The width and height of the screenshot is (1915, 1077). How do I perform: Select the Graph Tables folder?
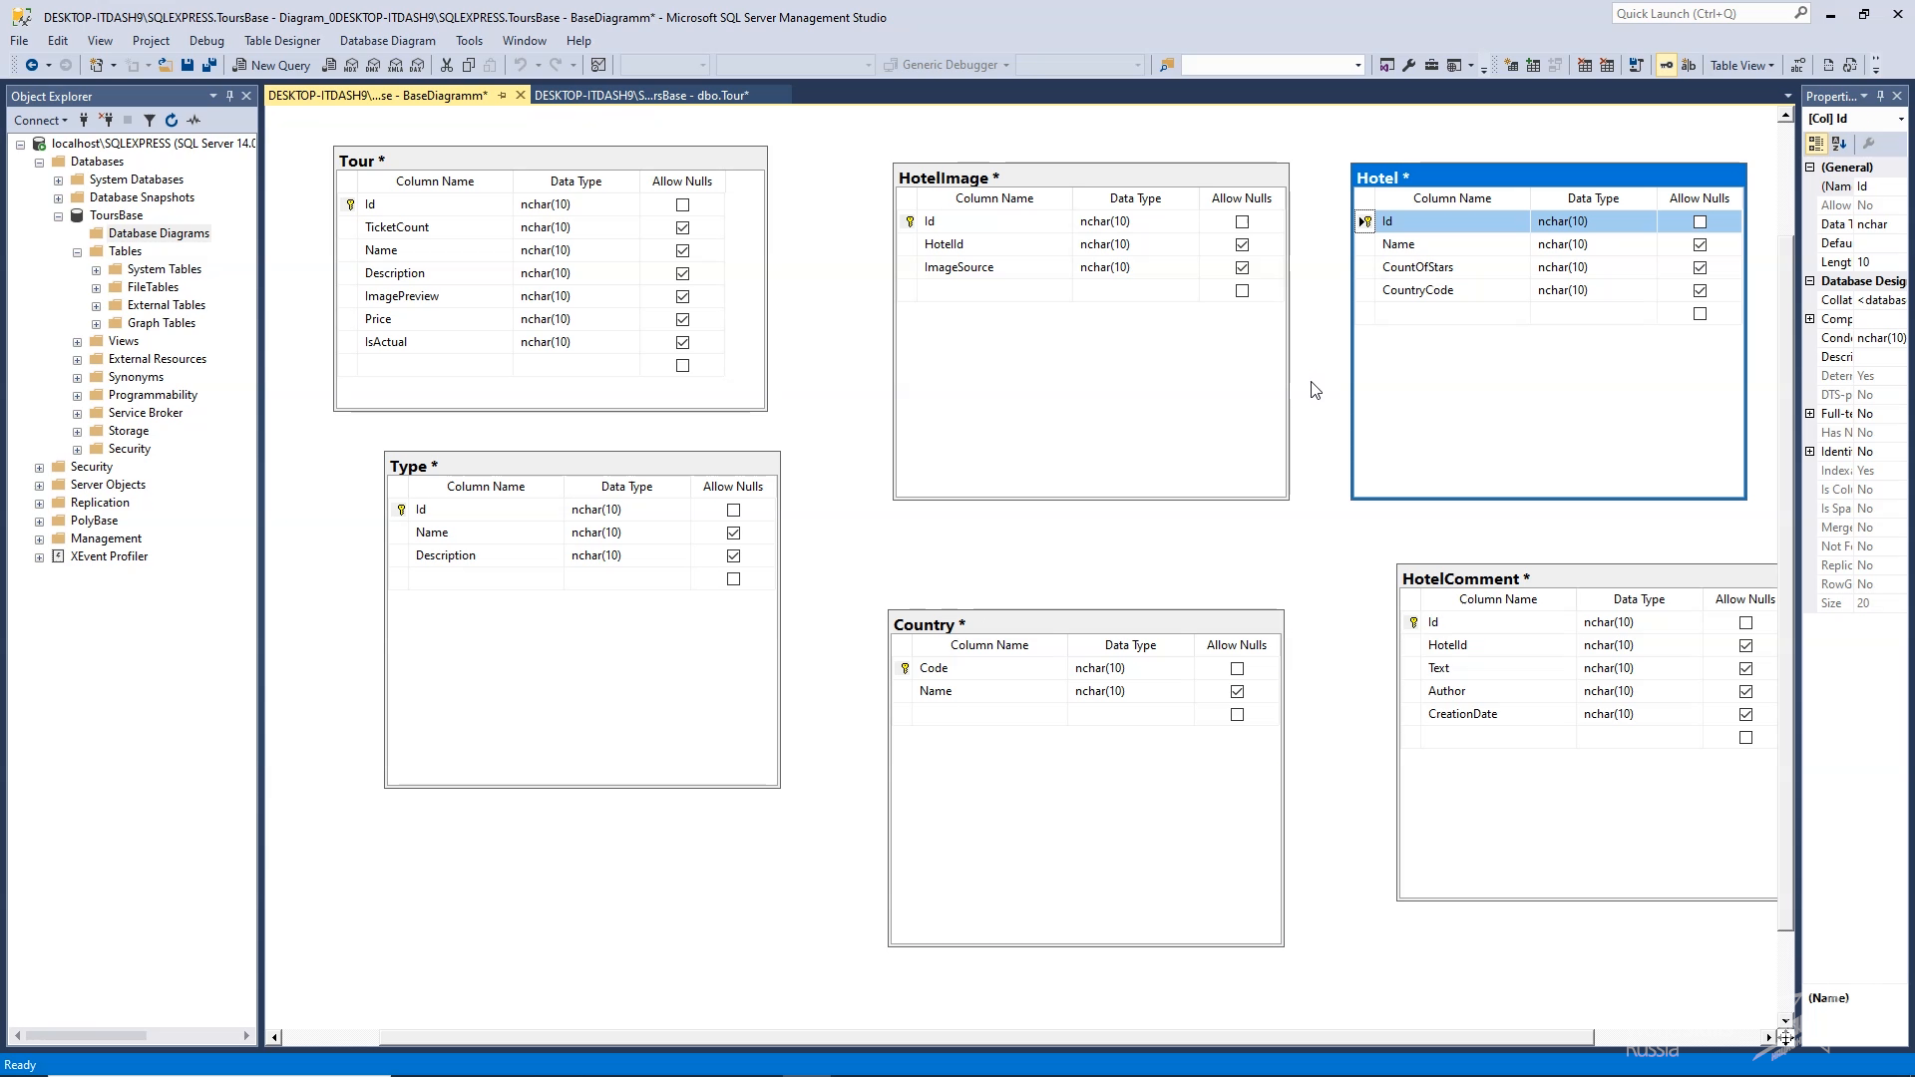tap(161, 323)
